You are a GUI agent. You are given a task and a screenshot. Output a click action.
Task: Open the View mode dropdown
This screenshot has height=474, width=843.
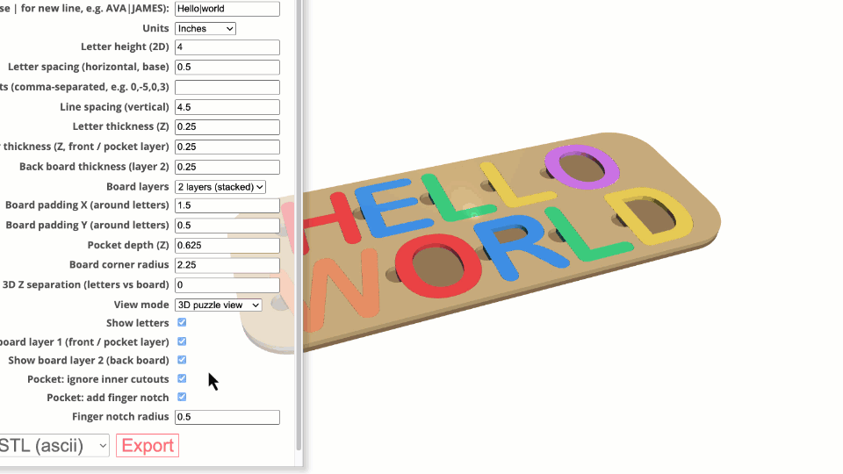point(218,305)
